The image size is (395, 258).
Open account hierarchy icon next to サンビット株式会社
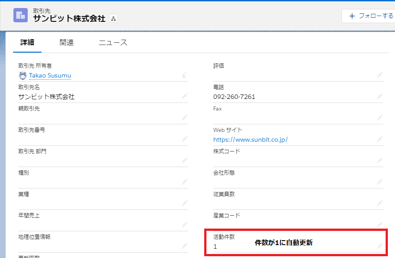coord(113,19)
